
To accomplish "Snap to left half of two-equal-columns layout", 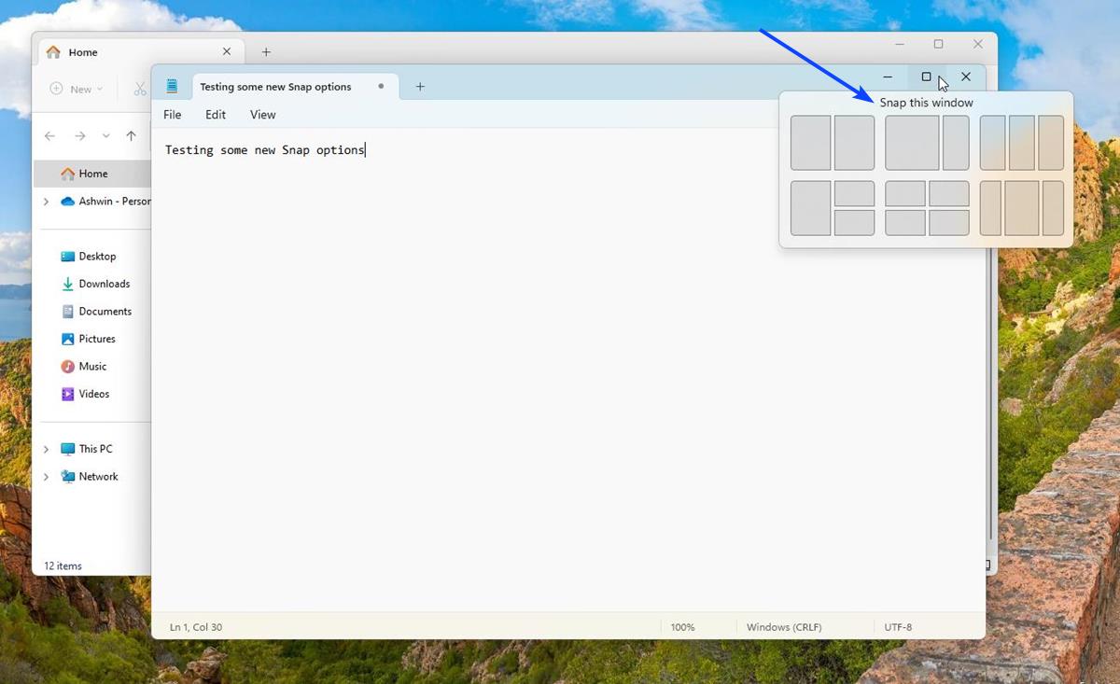I will pyautogui.click(x=811, y=143).
